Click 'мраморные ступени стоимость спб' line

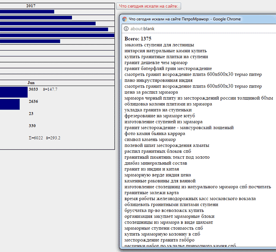163,228
